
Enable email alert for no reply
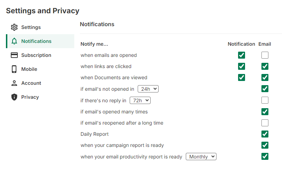tap(265, 101)
